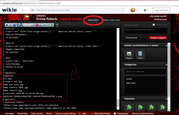Open the user avatar menu

click(134, 10)
